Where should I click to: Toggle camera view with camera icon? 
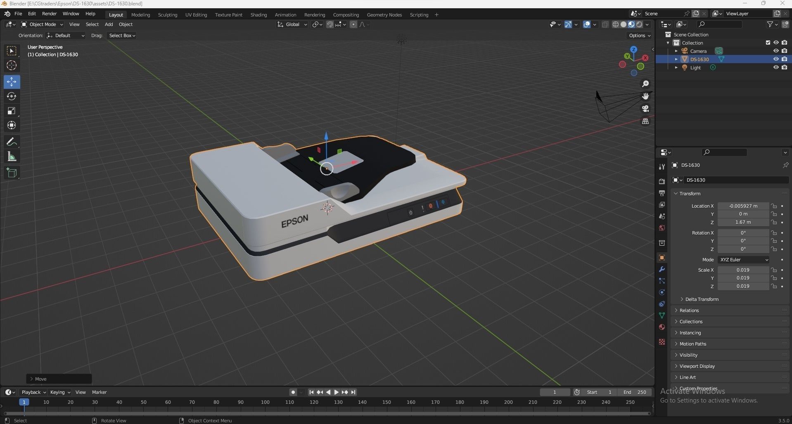(645, 109)
